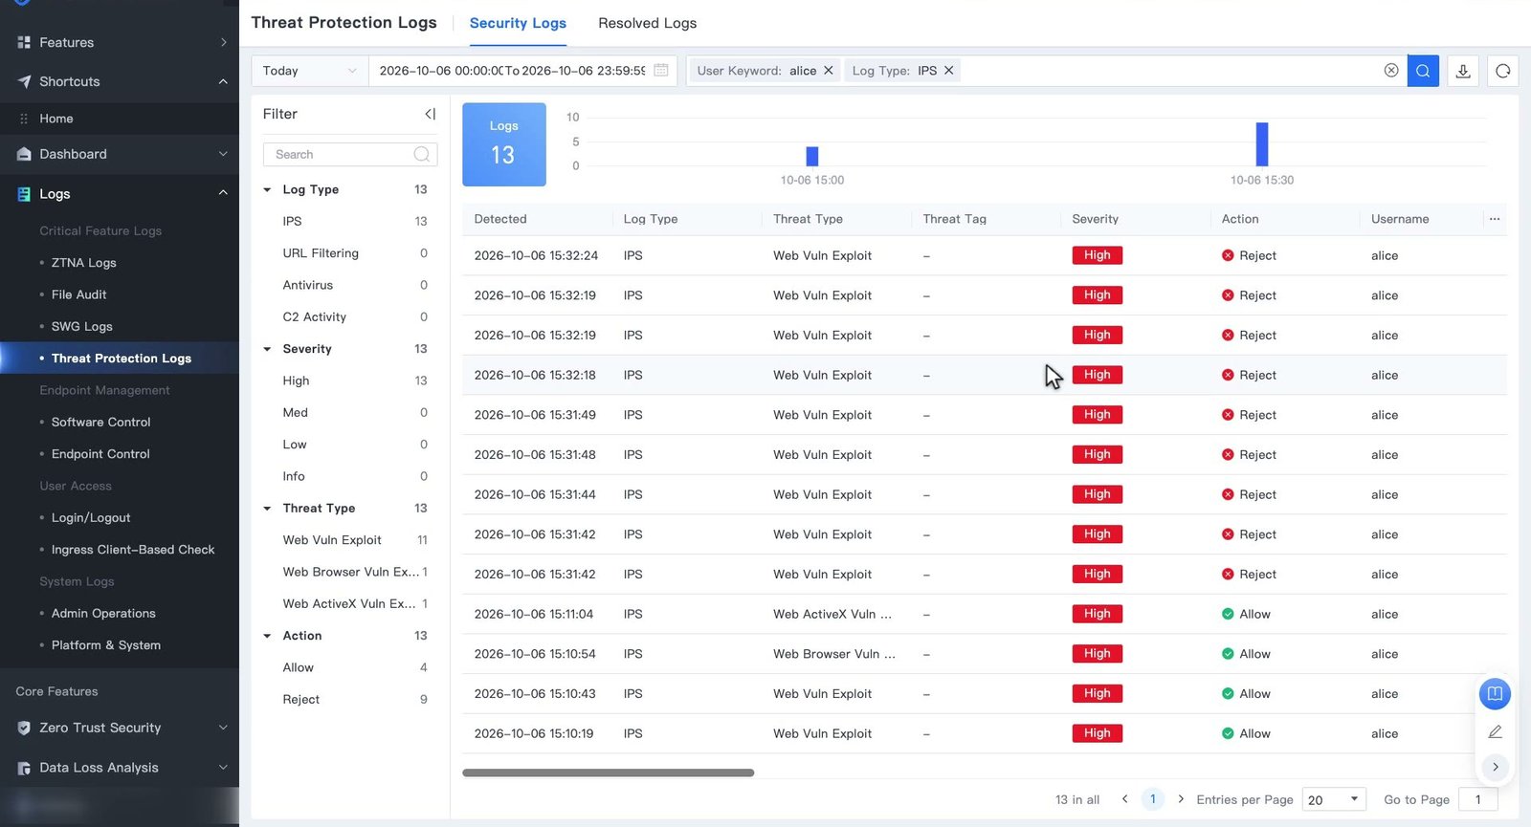Collapse the Severity filter group

pos(268,349)
